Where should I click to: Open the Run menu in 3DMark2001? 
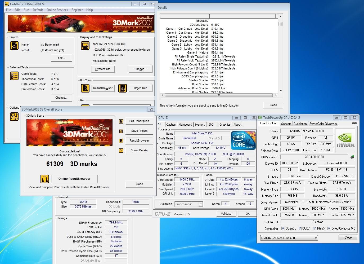click(x=26, y=10)
